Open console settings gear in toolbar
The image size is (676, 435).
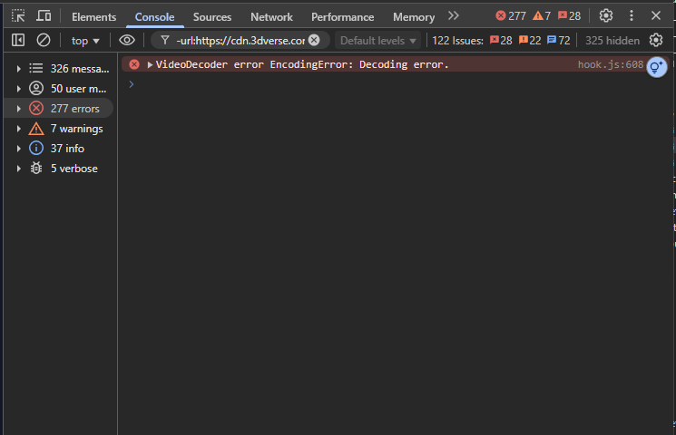[x=656, y=40]
